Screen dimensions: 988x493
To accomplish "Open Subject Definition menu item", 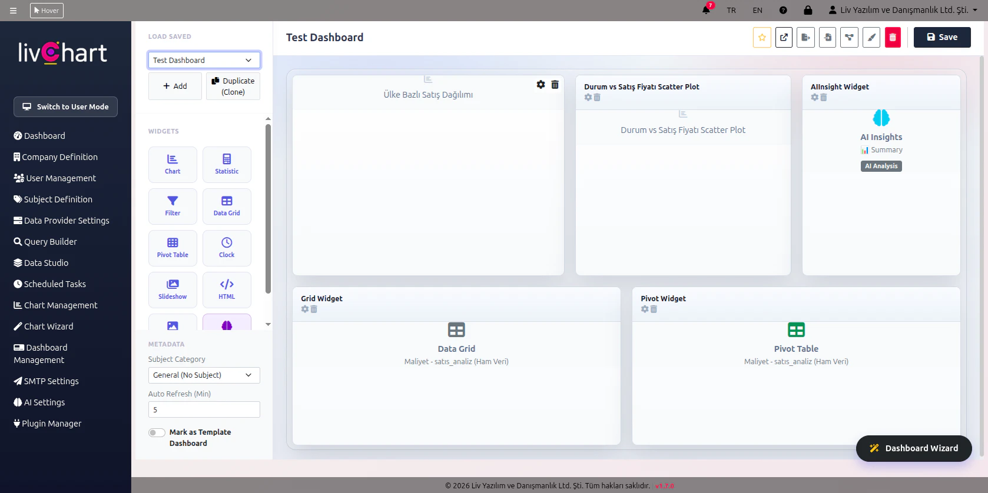I will point(53,199).
